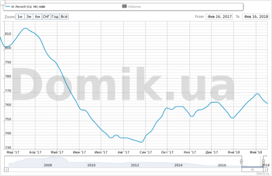Grab the right navigator range handle

coord(263,162)
